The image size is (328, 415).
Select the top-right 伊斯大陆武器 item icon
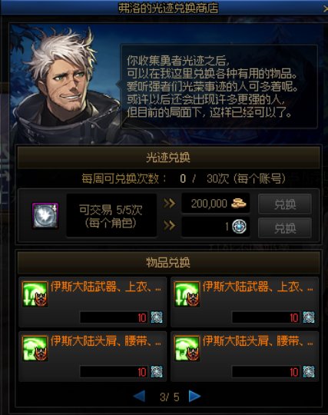(187, 294)
